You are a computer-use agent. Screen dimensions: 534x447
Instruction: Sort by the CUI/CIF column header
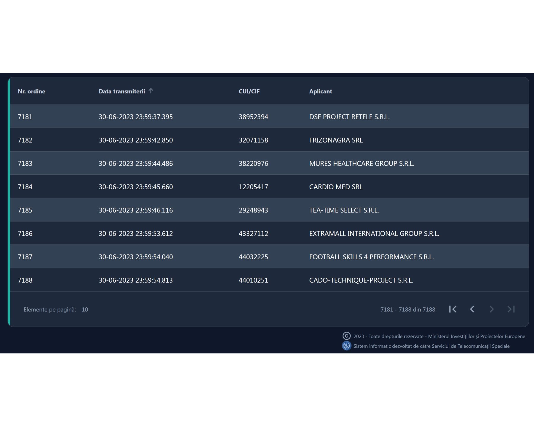pos(249,91)
